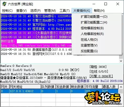The image size is (124, 107).
Task: Click the 发送数据 column header
Action: click(63, 87)
